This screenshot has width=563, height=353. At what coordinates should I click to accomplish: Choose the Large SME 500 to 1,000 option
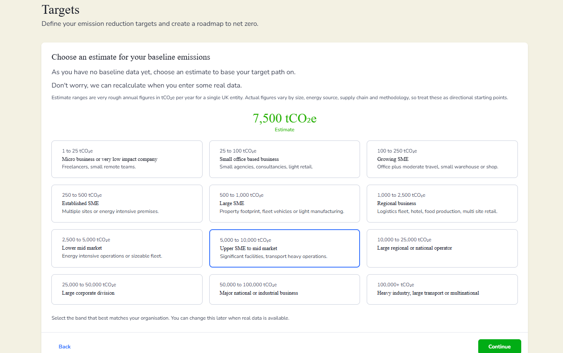(x=284, y=203)
